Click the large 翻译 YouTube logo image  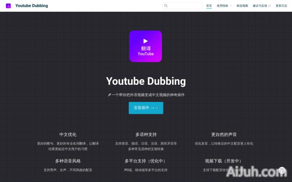[146, 46]
